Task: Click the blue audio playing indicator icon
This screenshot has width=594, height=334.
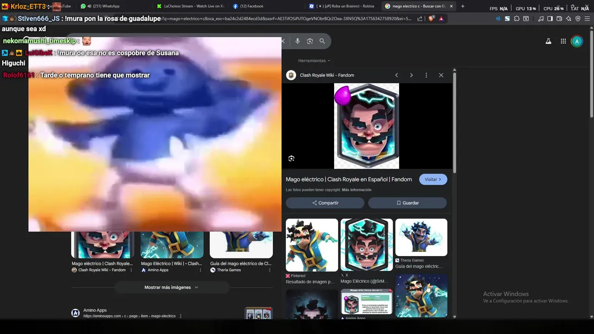Action: (x=498, y=19)
